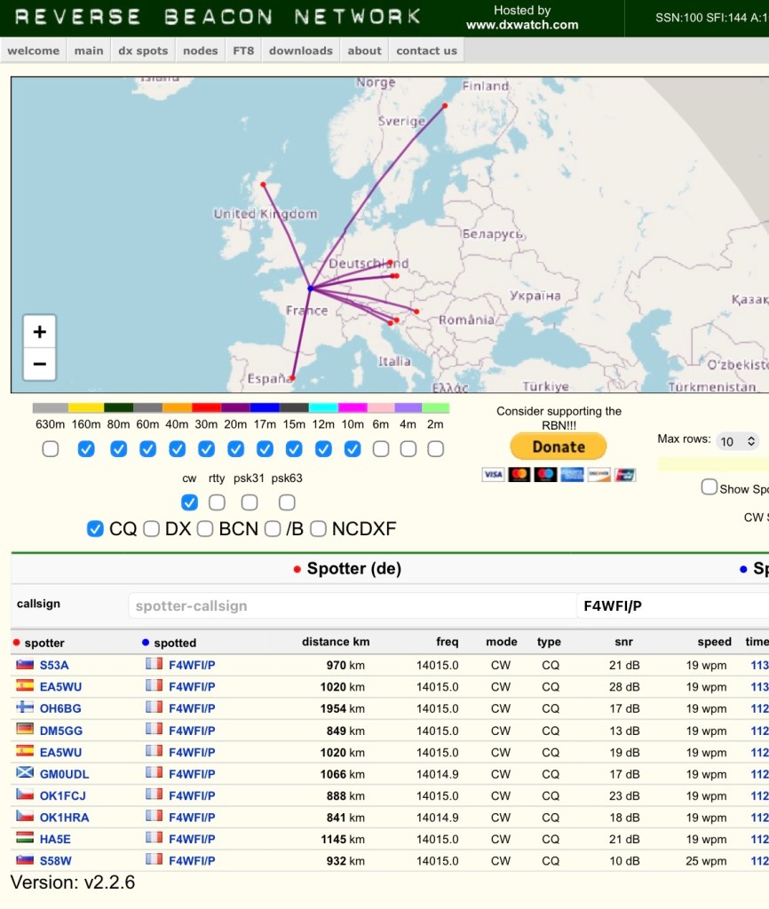Open the www.dxwatch.com host link

(x=522, y=25)
